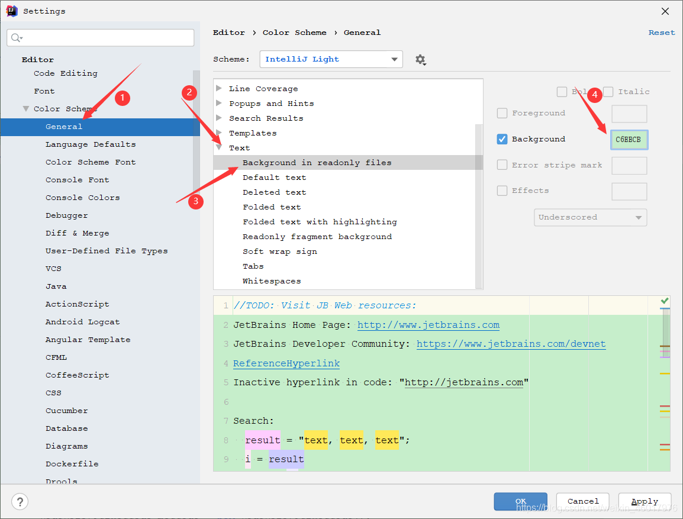The width and height of the screenshot is (683, 519).
Task: Select Folded text with highlighting item
Action: [320, 222]
